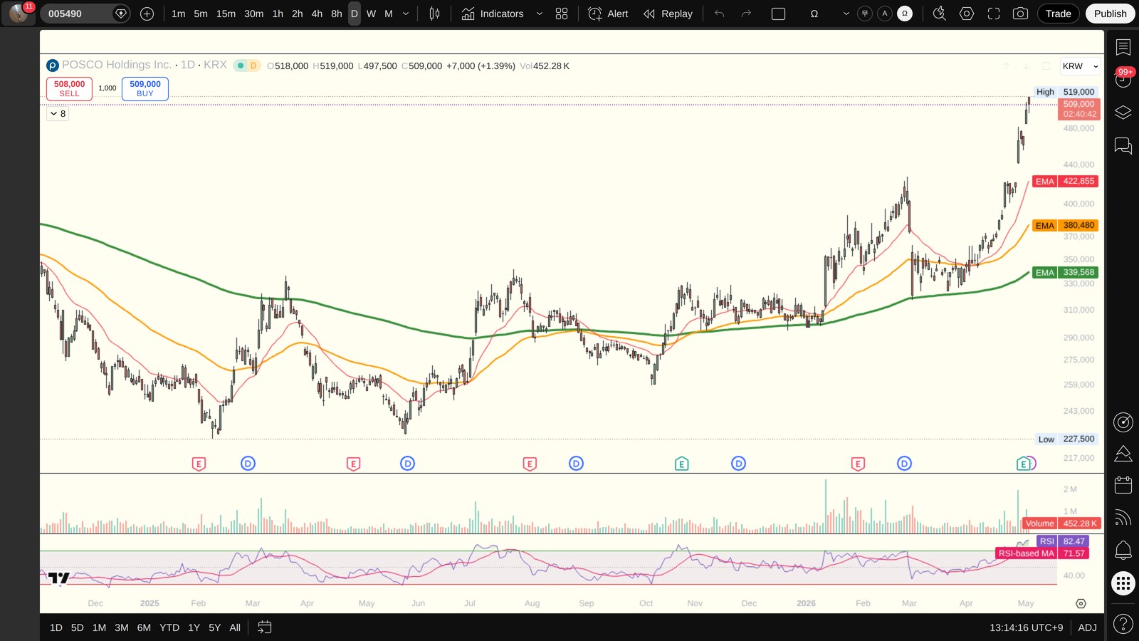
Task: Select the 15m timeframe
Action: 226,14
